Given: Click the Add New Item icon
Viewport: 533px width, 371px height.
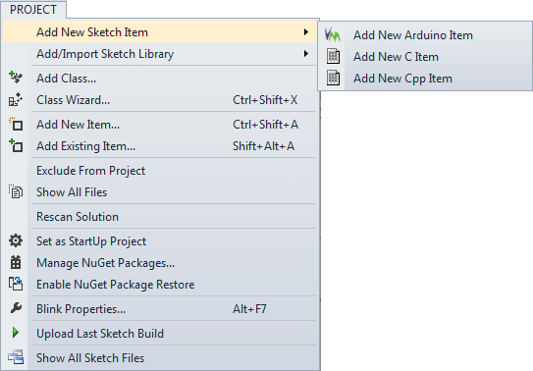Looking at the screenshot, I should click(x=16, y=125).
